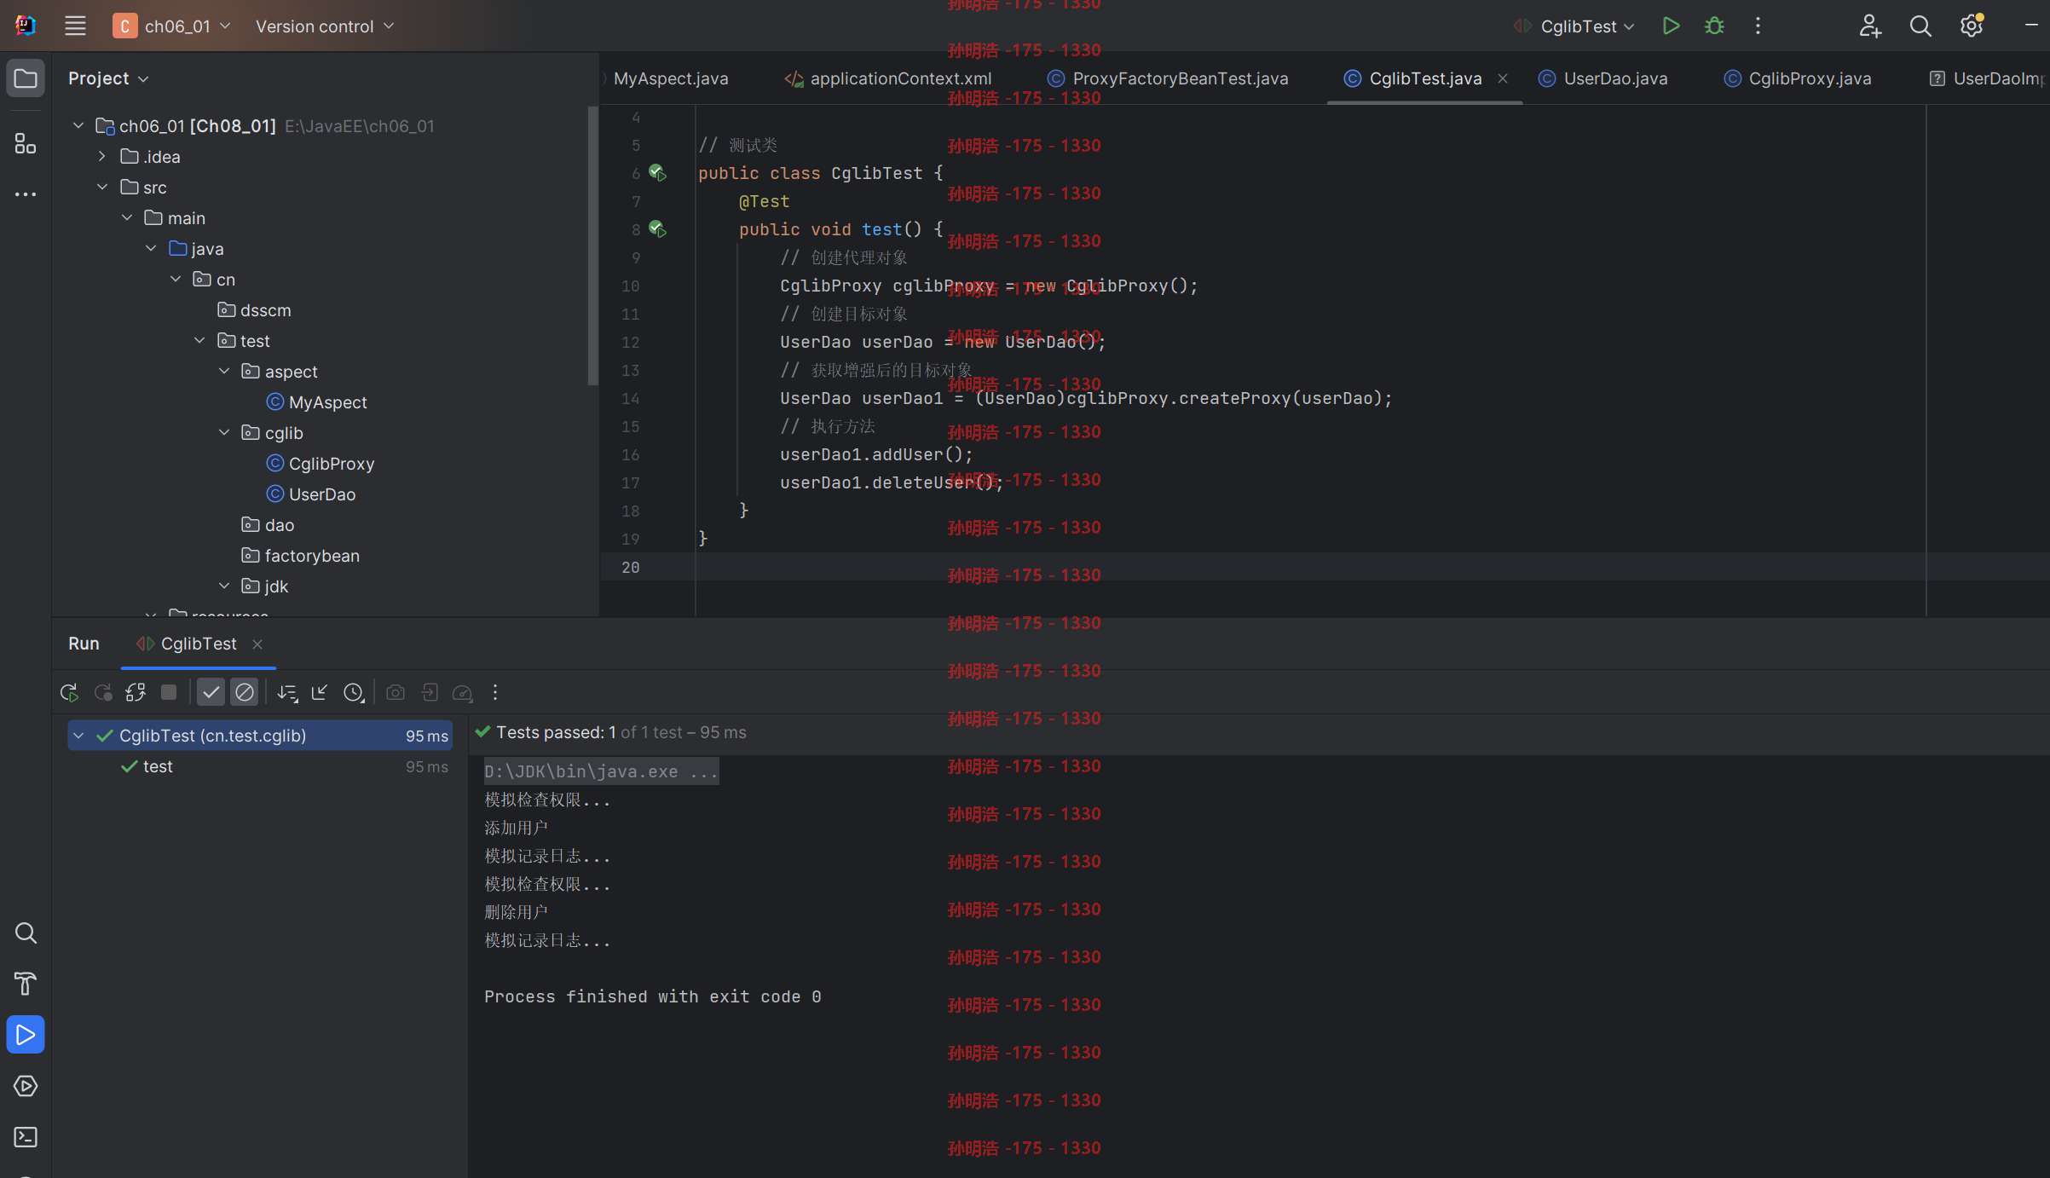Screen dimensions: 2050x1178
Task: Open the Find tool window in left sidebar
Action: 26,933
